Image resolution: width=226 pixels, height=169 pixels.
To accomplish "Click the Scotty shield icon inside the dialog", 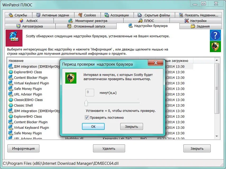I will pyautogui.click(x=71, y=78).
